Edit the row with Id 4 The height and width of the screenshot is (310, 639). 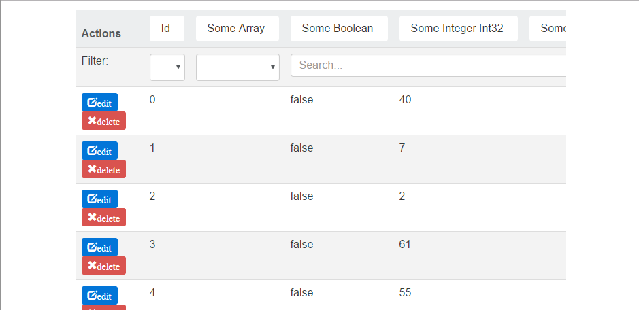(99, 295)
